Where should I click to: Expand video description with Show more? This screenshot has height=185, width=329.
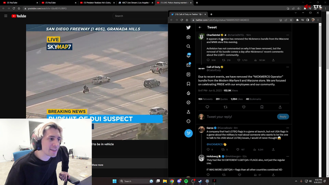pos(98,165)
